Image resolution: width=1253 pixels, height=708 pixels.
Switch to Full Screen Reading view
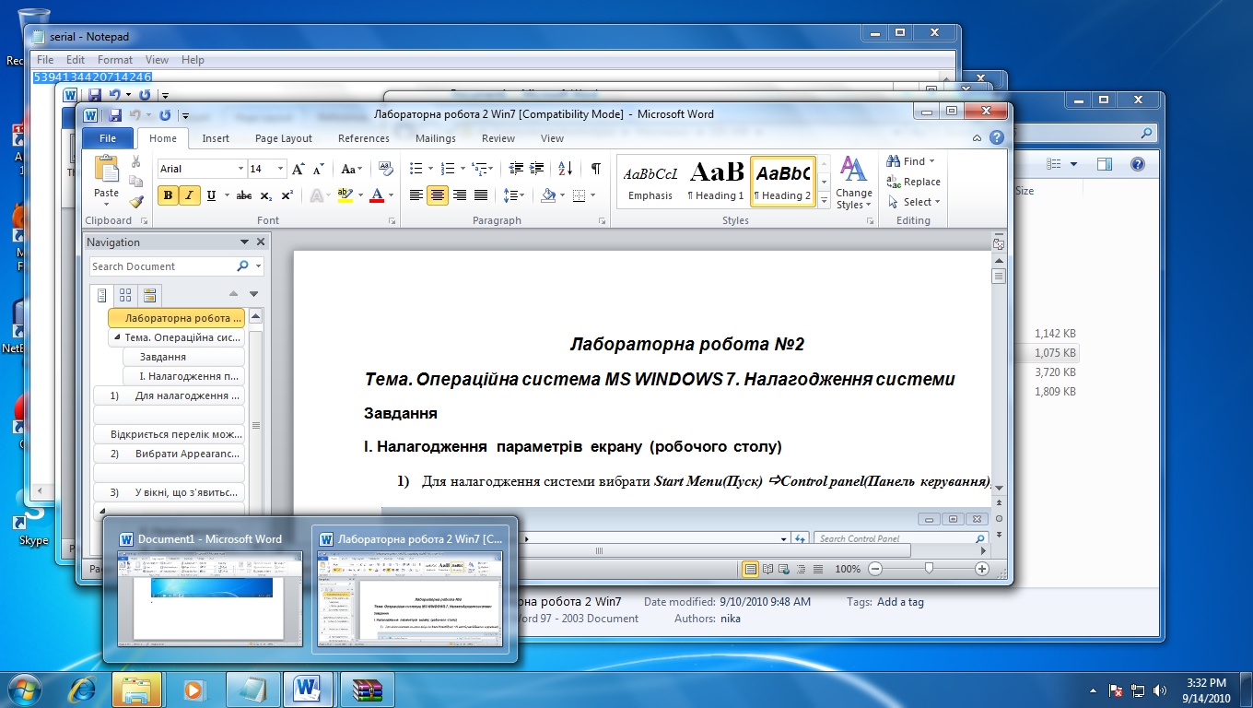[767, 570]
